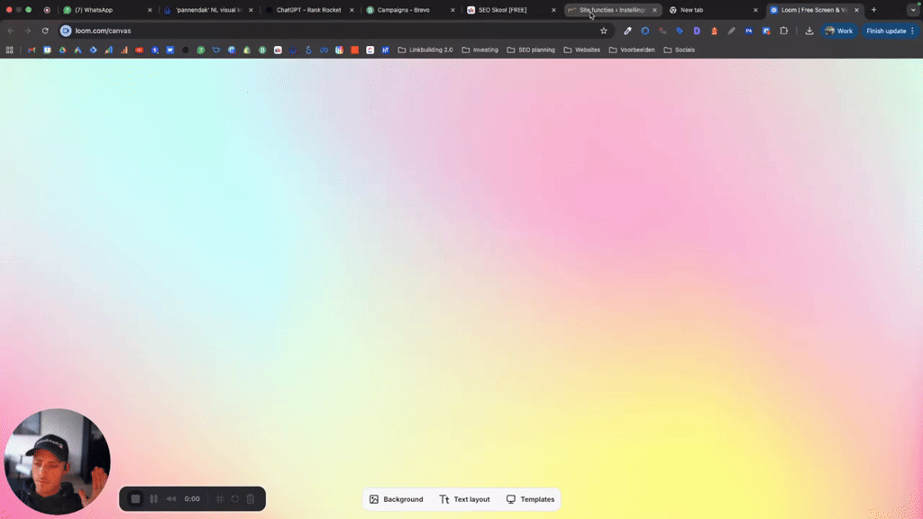
Task: Click the webcam bubble of the presenter
Action: (x=57, y=462)
